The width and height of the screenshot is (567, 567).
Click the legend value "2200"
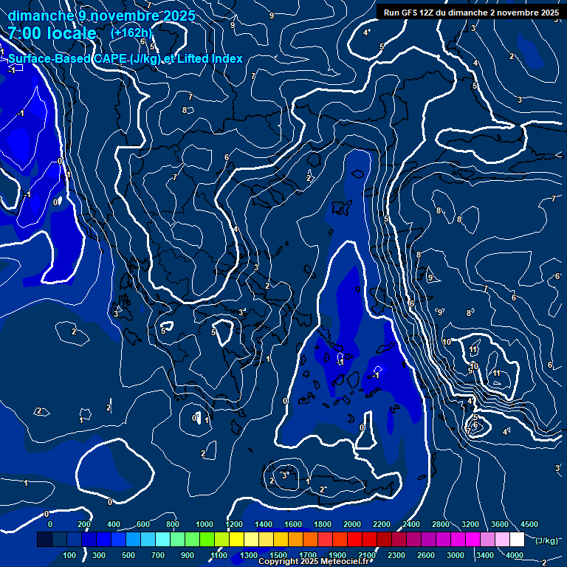coord(382,524)
